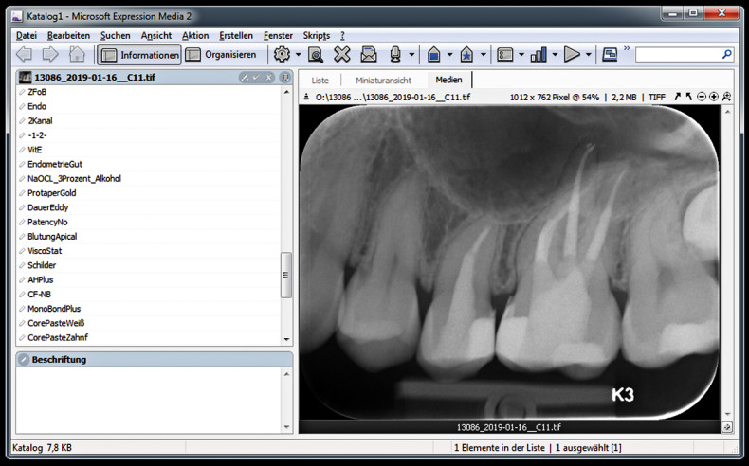This screenshot has width=749, height=466.
Task: Click the magnifier find-file toolbar icon
Action: click(x=316, y=55)
